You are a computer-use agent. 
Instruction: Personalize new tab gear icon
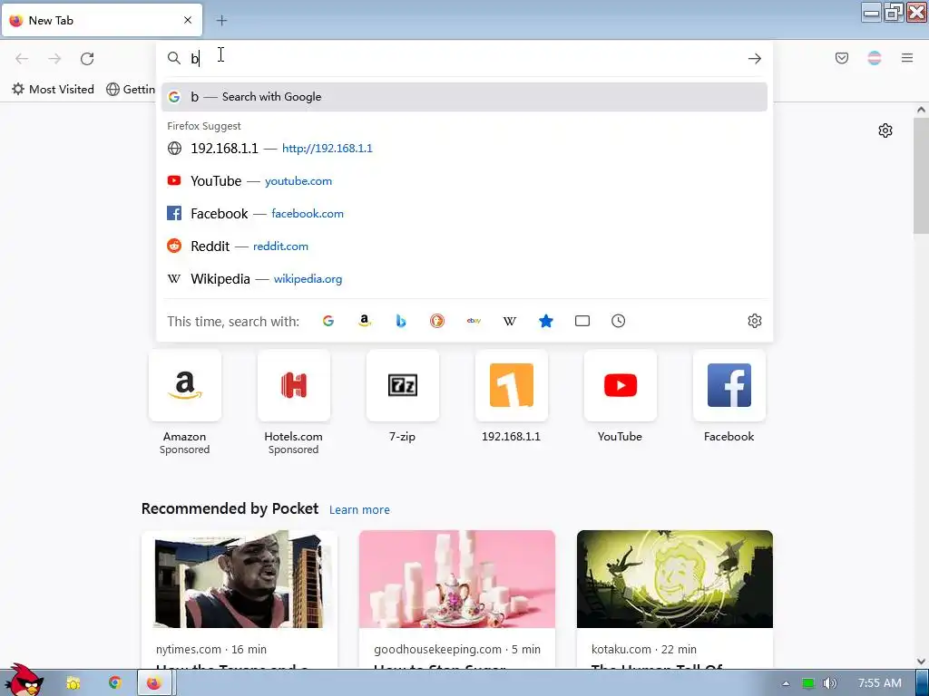[885, 130]
